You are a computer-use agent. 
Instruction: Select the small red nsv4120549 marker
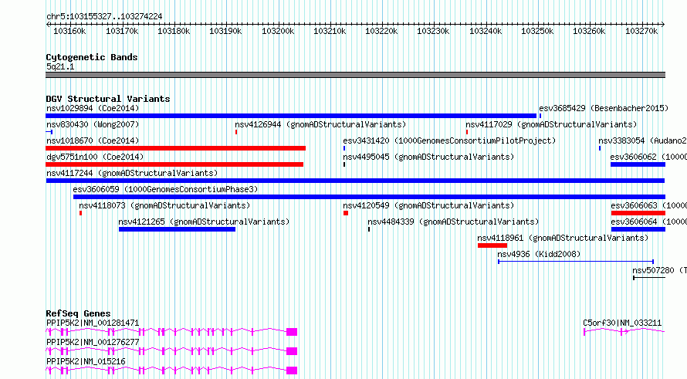(346, 213)
